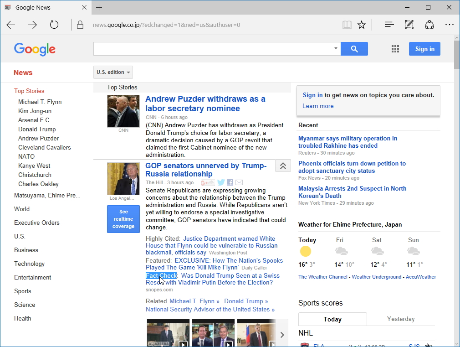Open the Google apps grid

(x=395, y=49)
